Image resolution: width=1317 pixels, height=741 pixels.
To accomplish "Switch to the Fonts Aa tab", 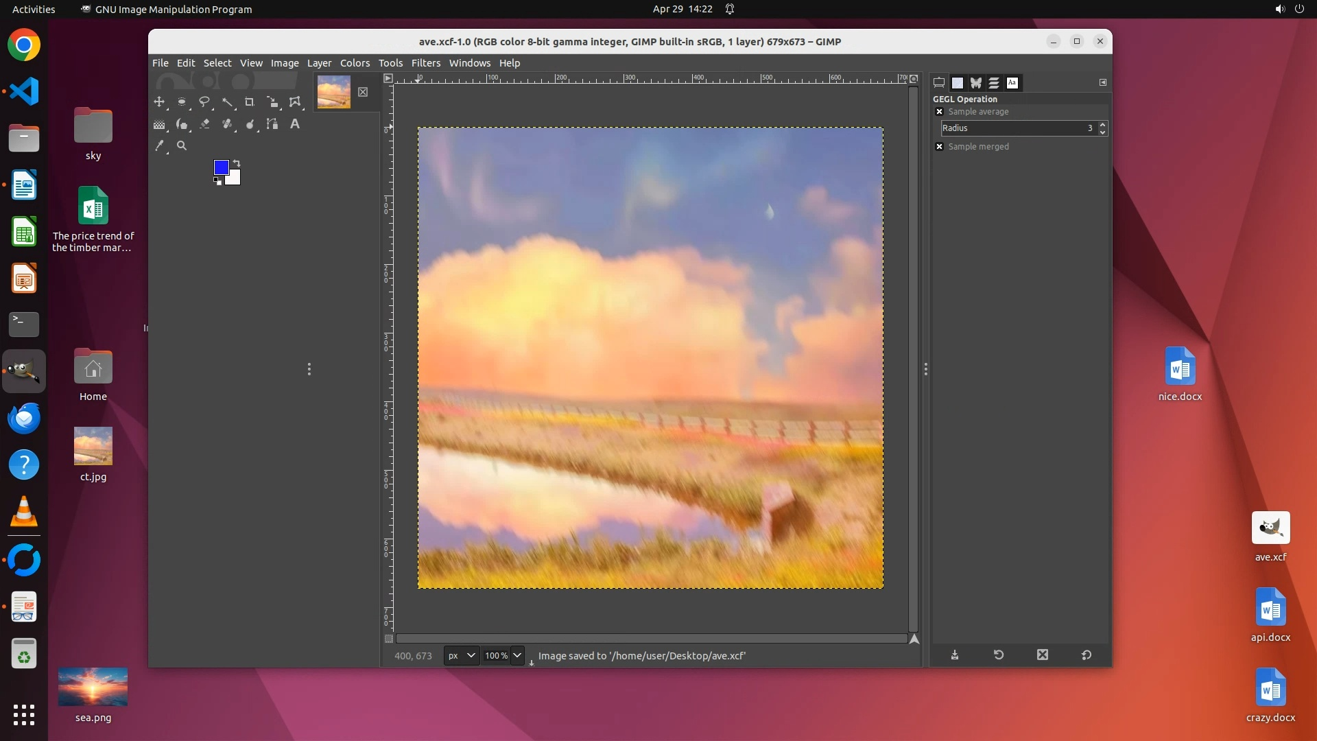I will [x=1012, y=83].
